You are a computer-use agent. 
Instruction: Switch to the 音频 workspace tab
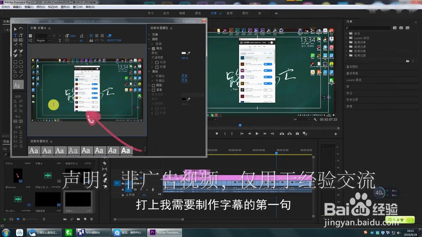point(230,13)
